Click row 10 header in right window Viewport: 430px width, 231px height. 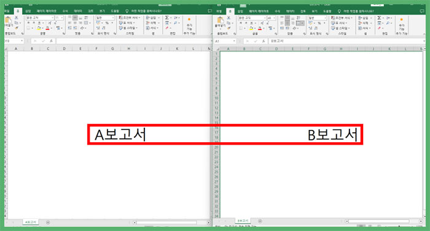tap(216, 98)
